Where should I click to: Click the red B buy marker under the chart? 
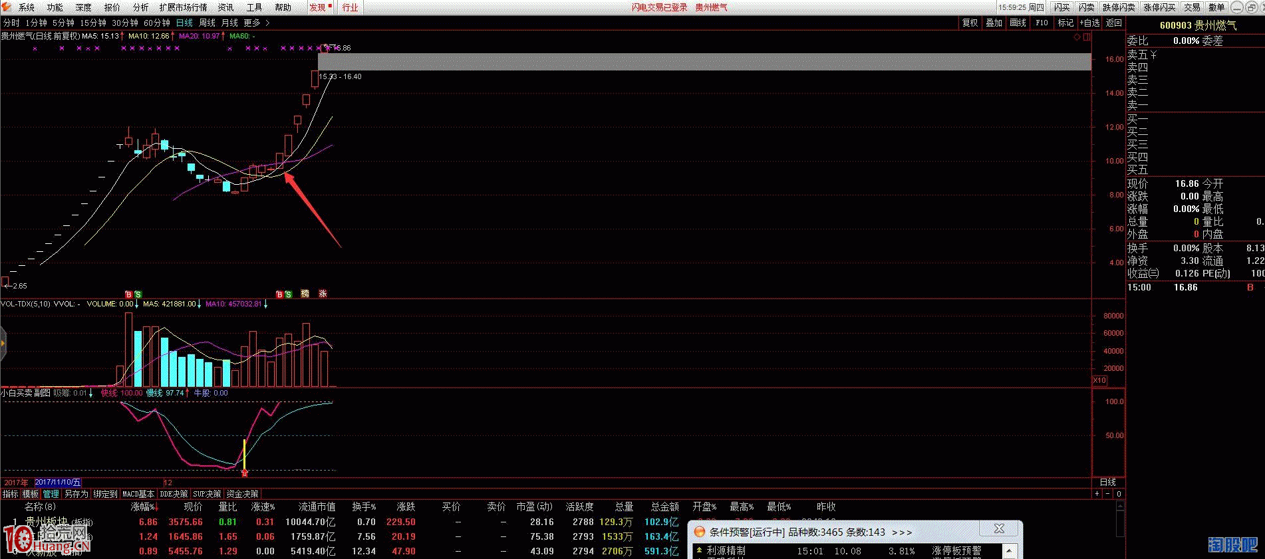128,294
